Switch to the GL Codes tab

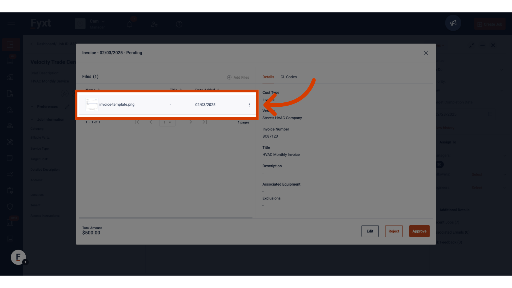coord(289,77)
